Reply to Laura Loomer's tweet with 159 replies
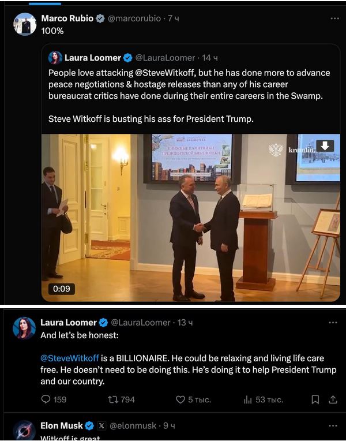Viewport: 346px width, 441px height. point(46,399)
